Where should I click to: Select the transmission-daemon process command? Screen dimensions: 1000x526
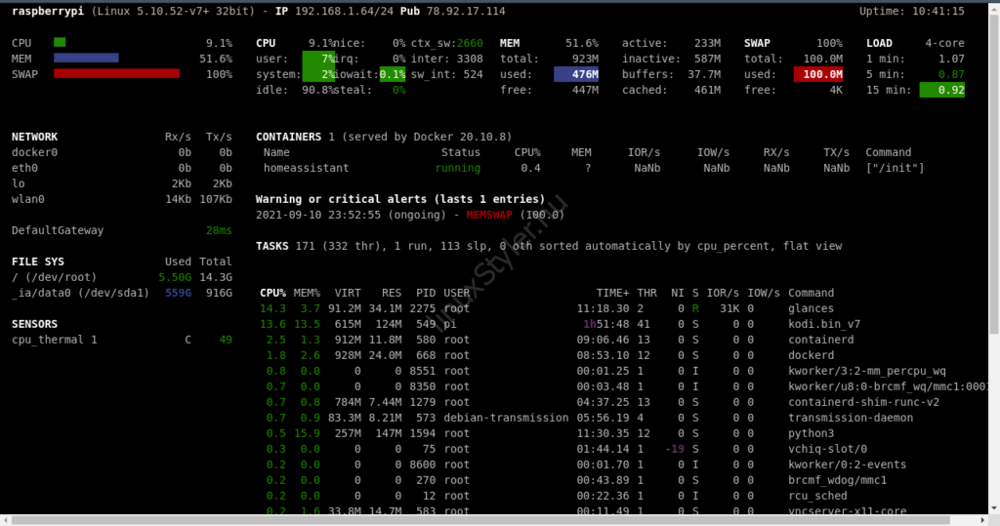(x=837, y=418)
